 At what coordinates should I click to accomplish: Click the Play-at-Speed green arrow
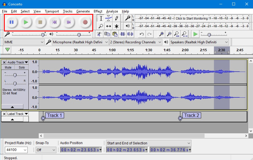pos(195,34)
